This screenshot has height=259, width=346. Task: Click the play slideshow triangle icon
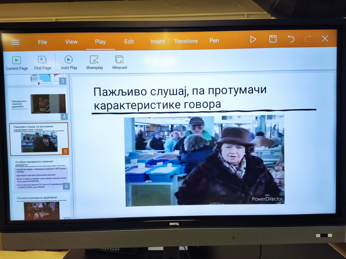(x=253, y=39)
